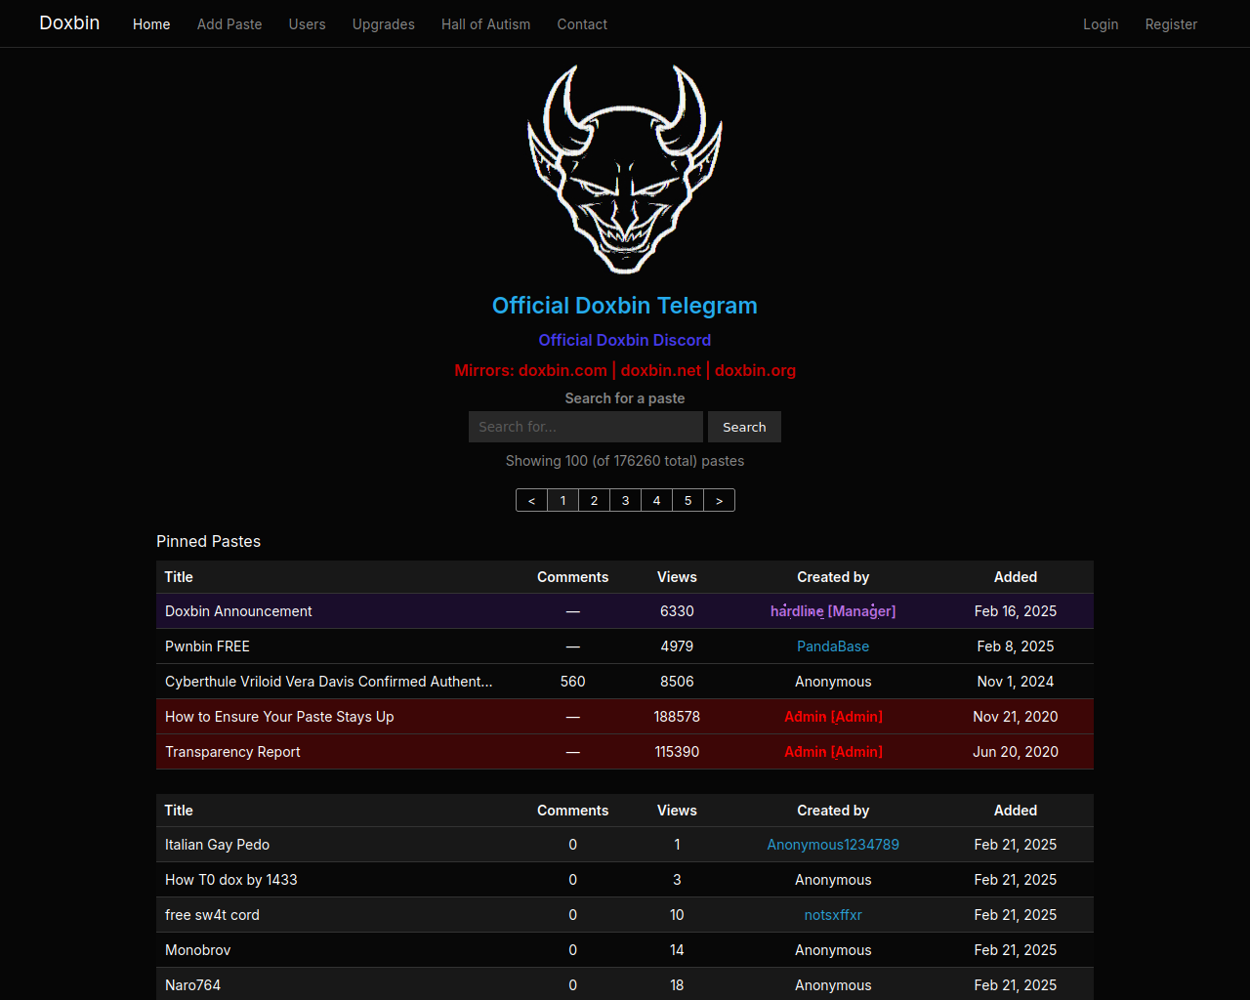Select page 5 in pagination
This screenshot has width=1250, height=1000.
687,500
